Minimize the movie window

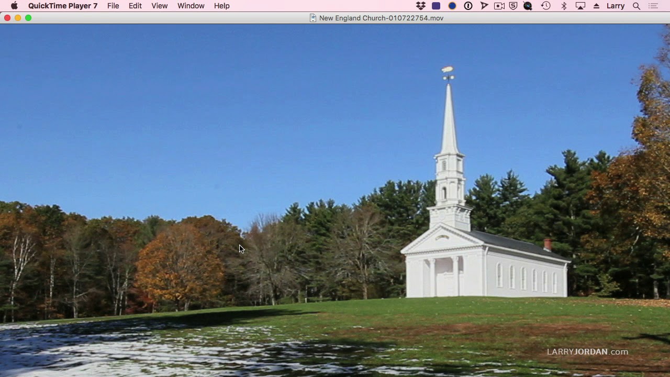[x=18, y=18]
